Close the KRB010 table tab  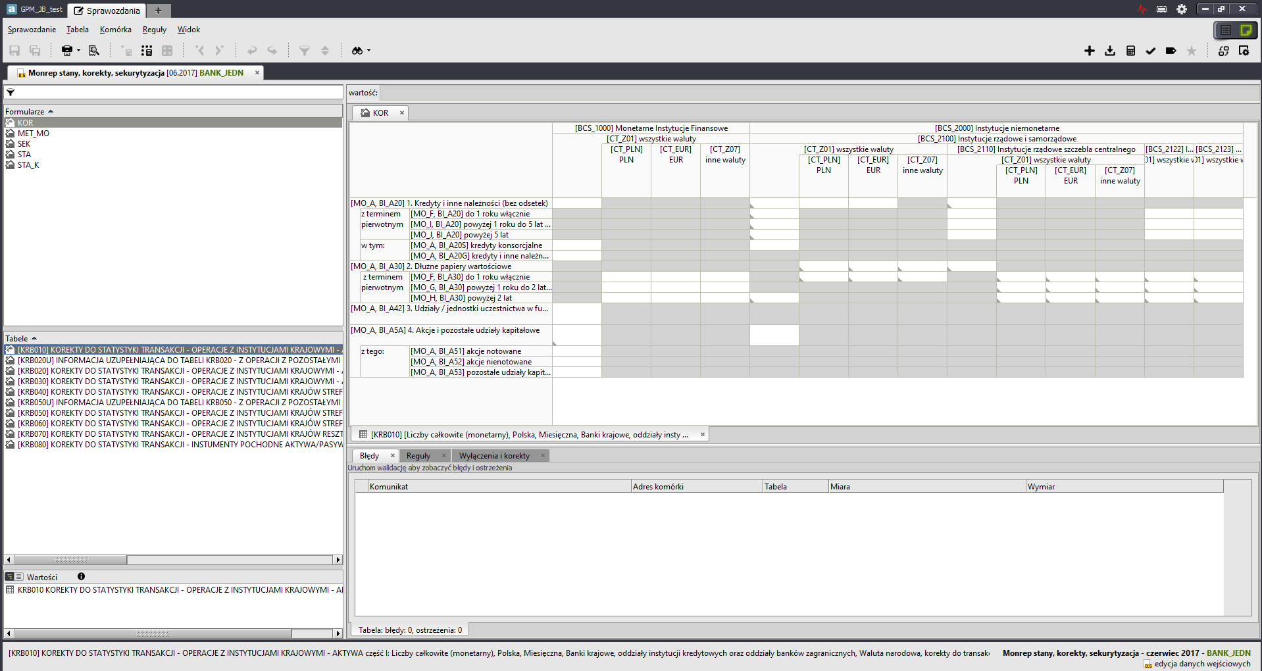[703, 434]
